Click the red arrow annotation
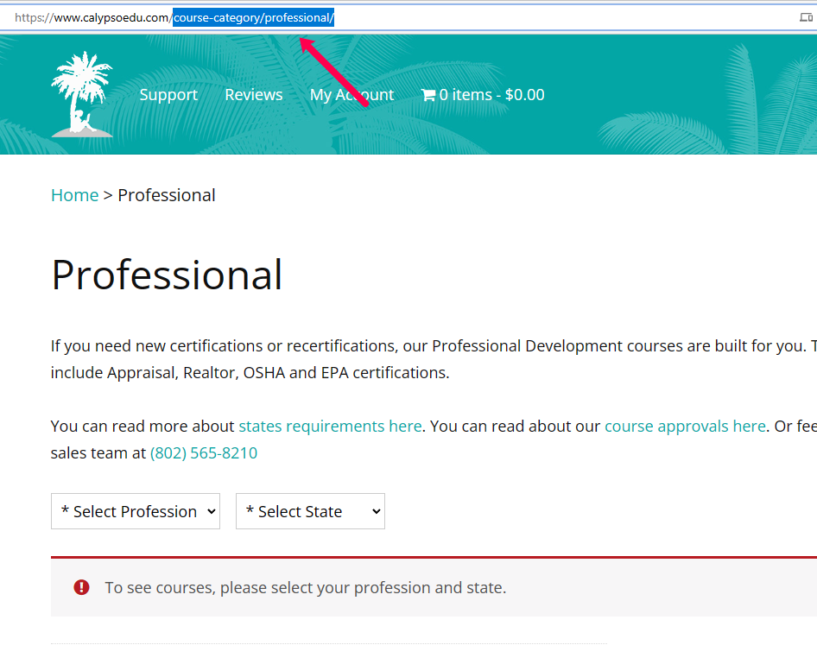The image size is (817, 664). 335,72
